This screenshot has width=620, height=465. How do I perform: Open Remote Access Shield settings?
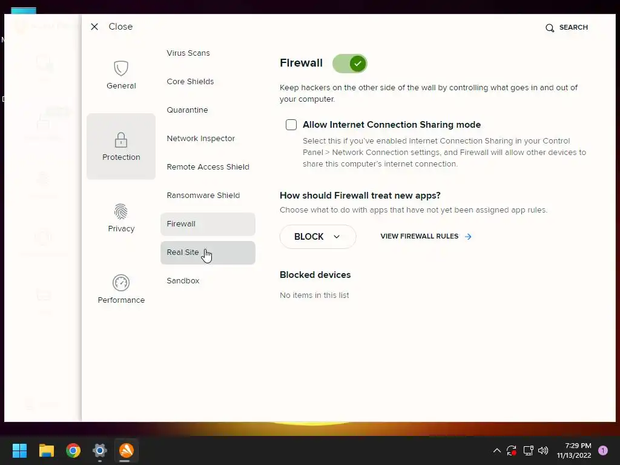point(208,167)
